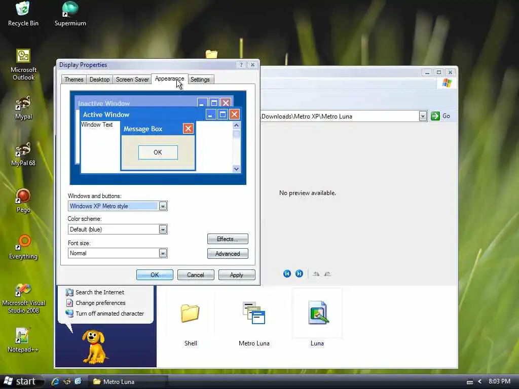
Task: Click the third quick launch icon before Metro Luna
Action: 78,381
